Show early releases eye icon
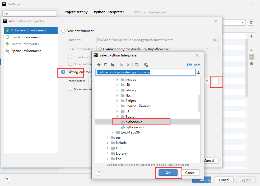 point(252,64)
